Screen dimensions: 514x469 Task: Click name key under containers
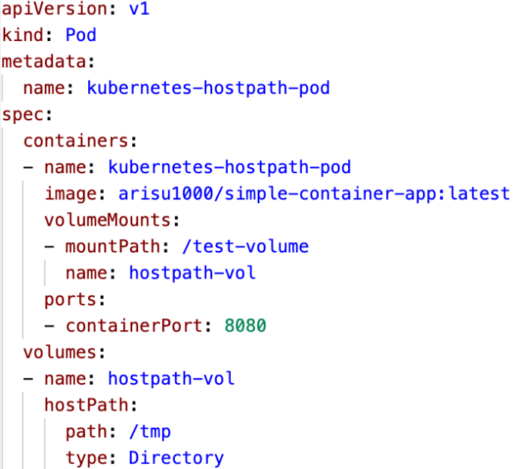coord(65,167)
